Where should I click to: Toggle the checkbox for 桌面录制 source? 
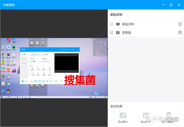point(111,24)
